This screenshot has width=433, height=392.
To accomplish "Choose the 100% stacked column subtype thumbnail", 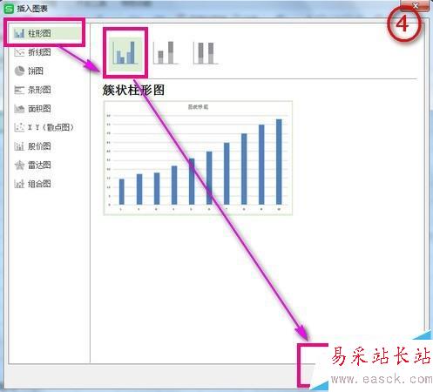I will [x=206, y=53].
